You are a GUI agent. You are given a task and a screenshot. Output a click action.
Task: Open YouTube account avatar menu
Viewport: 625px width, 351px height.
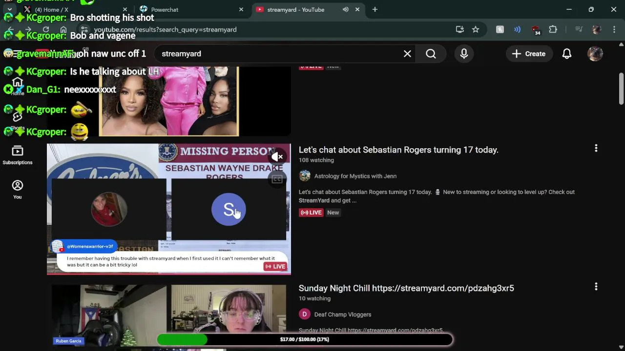point(595,54)
